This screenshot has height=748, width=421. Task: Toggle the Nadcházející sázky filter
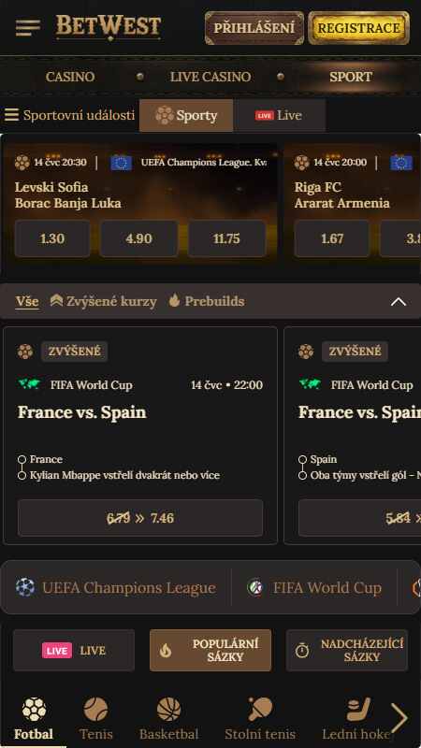pyautogui.click(x=347, y=650)
